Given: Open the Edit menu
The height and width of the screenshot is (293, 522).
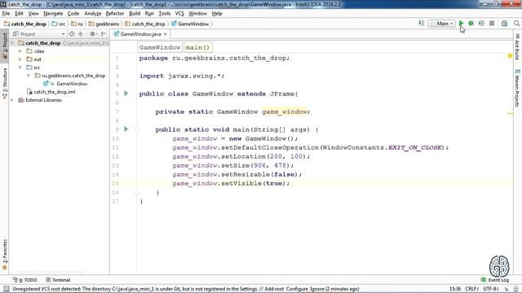Looking at the screenshot, I should point(19,14).
